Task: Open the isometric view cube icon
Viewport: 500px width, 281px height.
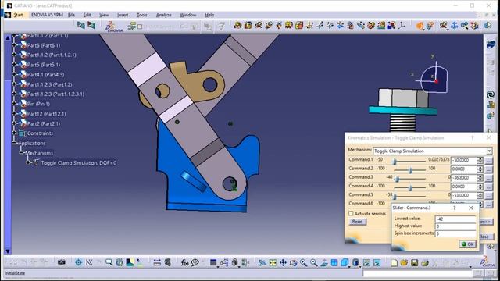Action: (345, 263)
